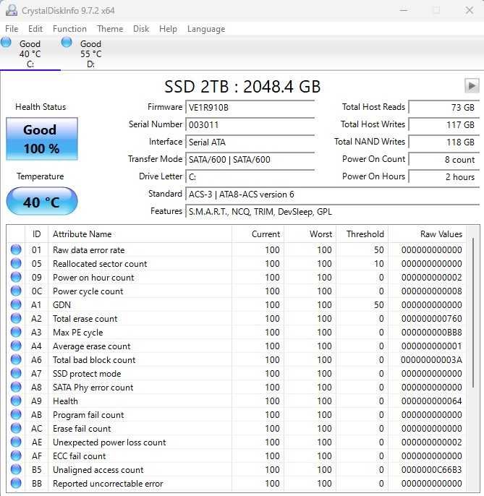Click status orb of Total bad block count
This screenshot has width=484, height=496.
click(16, 359)
